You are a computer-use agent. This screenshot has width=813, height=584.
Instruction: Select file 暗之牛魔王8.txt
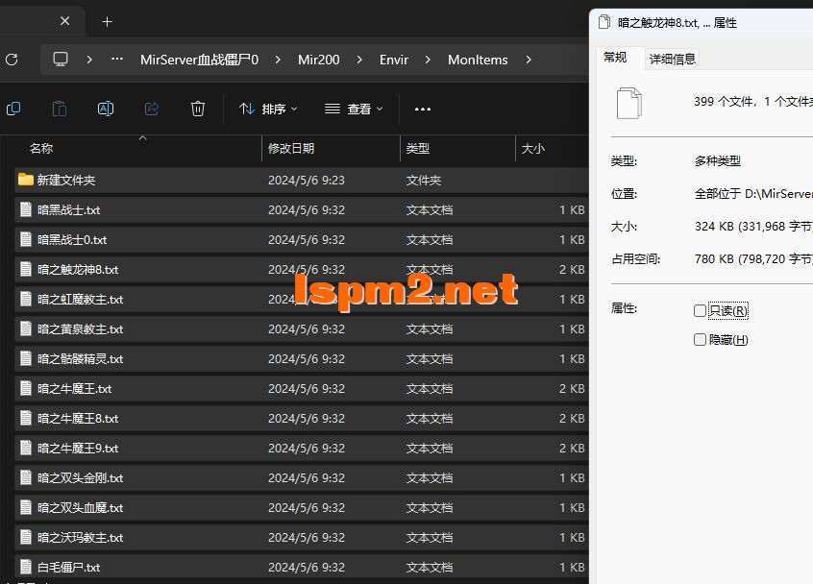(x=301, y=418)
